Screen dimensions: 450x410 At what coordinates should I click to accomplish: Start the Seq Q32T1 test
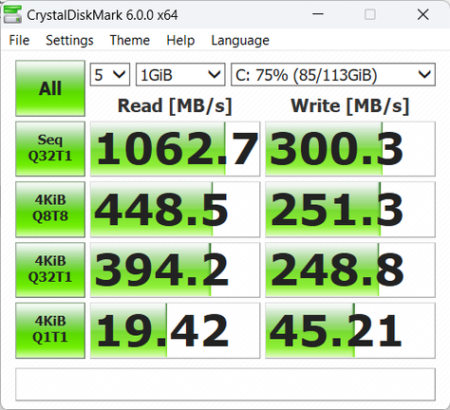pos(50,149)
